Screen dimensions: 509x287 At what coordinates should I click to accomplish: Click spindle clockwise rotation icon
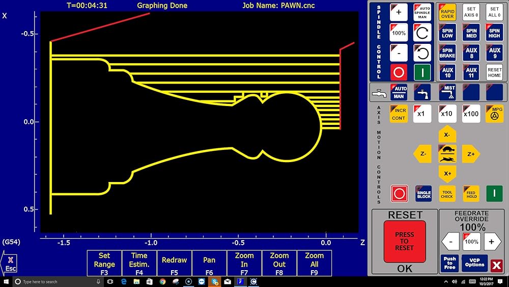click(x=422, y=33)
